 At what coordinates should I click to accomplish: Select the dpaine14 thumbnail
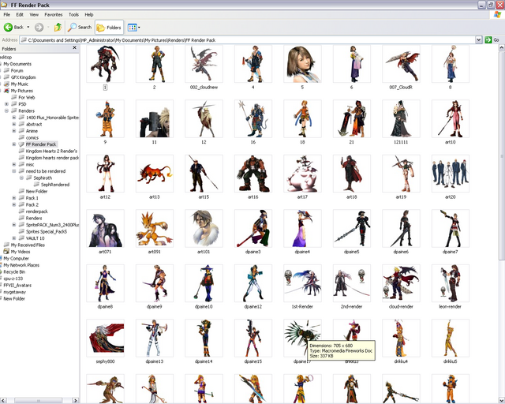(x=204, y=339)
